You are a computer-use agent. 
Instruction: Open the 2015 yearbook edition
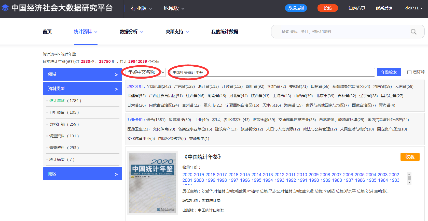pyautogui.click(x=245, y=175)
